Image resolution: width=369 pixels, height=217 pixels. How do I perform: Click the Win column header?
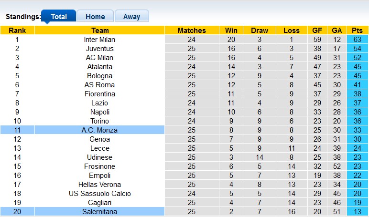(231, 31)
